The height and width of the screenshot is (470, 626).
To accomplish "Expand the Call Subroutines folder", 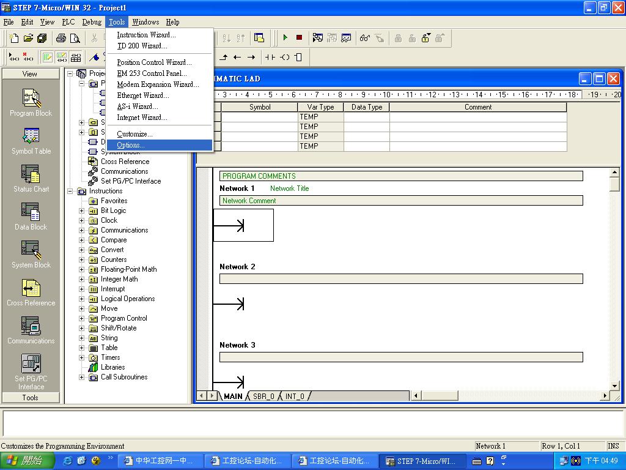I will 82,377.
